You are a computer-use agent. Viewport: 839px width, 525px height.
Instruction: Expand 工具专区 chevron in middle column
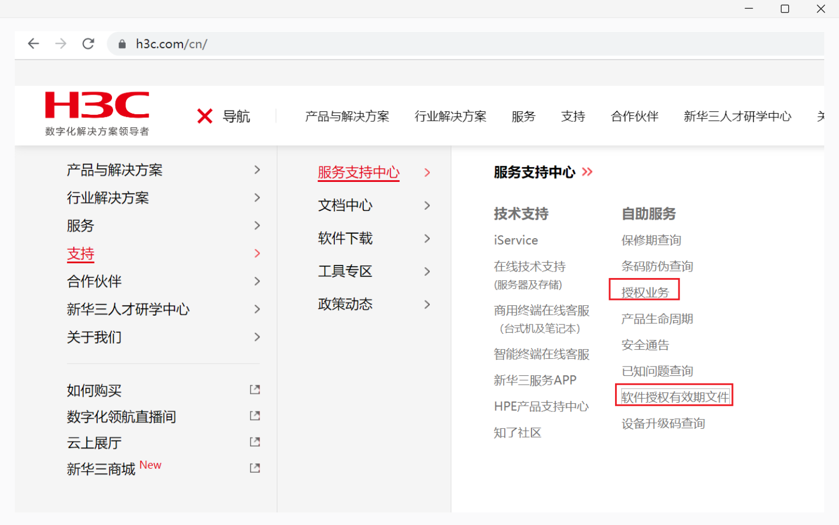pos(427,272)
